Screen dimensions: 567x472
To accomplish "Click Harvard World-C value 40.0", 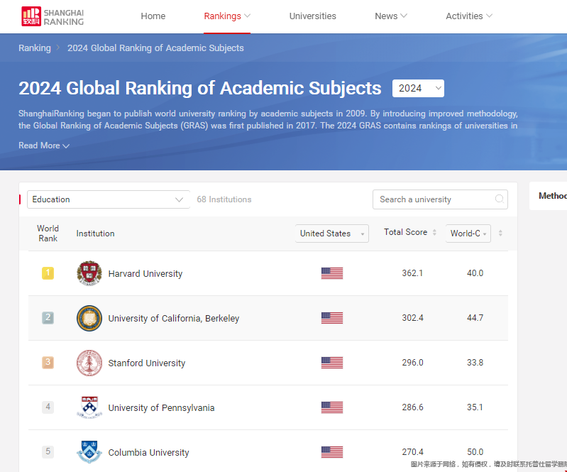I will (x=475, y=273).
